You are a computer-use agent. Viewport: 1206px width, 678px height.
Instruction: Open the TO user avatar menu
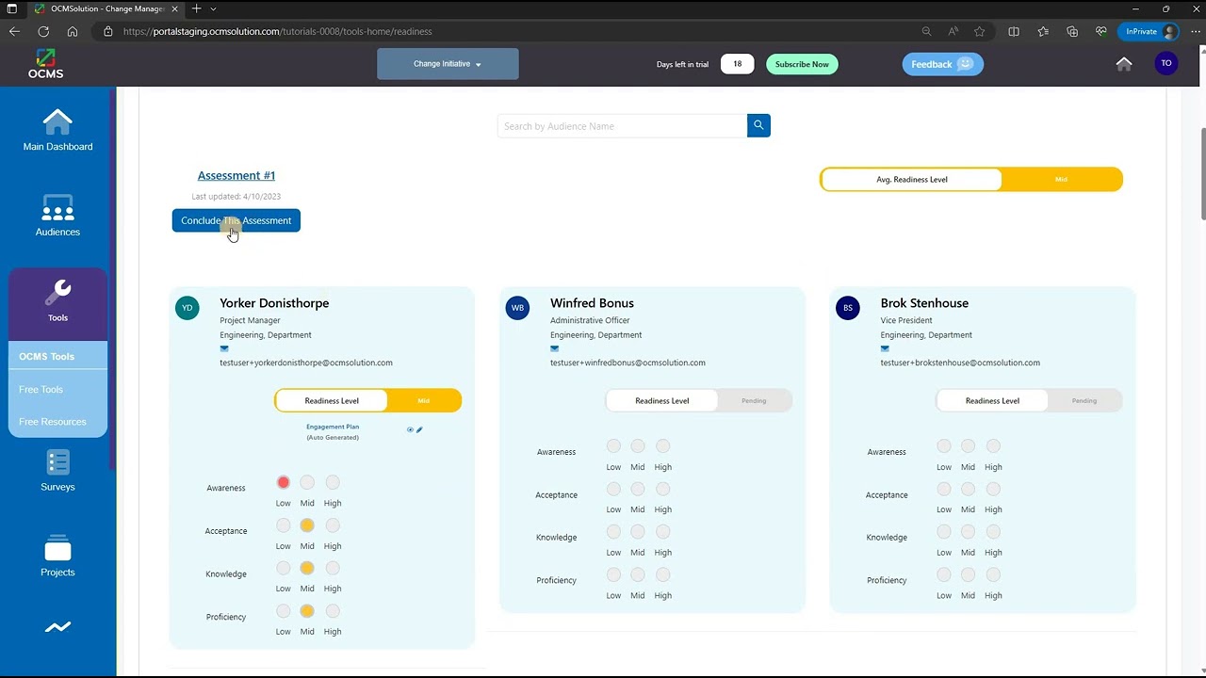[1166, 63]
